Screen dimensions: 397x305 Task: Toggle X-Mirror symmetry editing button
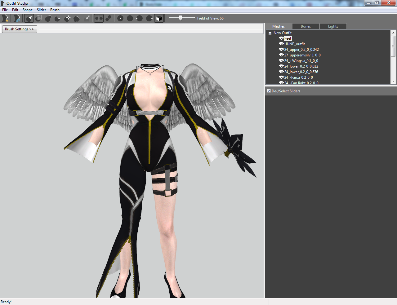point(99,18)
